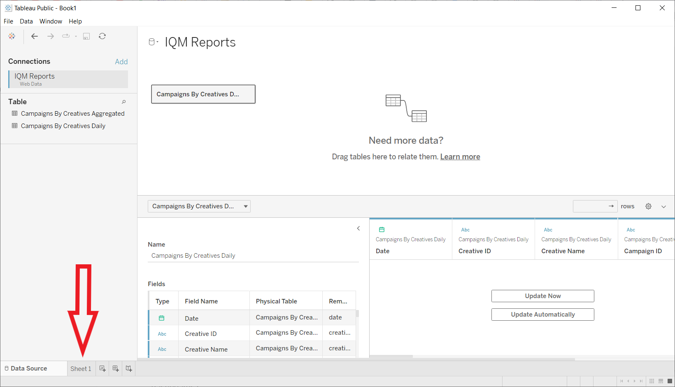
Task: Click the Tableau start page logo icon
Action: [x=12, y=36]
